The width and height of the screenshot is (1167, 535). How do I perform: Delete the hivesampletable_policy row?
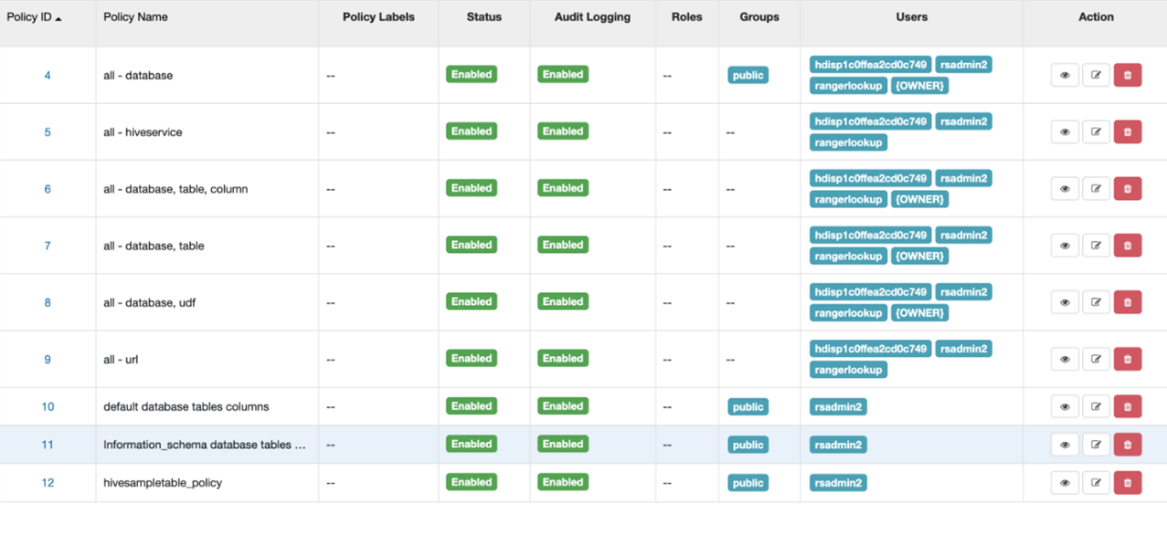pos(1127,483)
